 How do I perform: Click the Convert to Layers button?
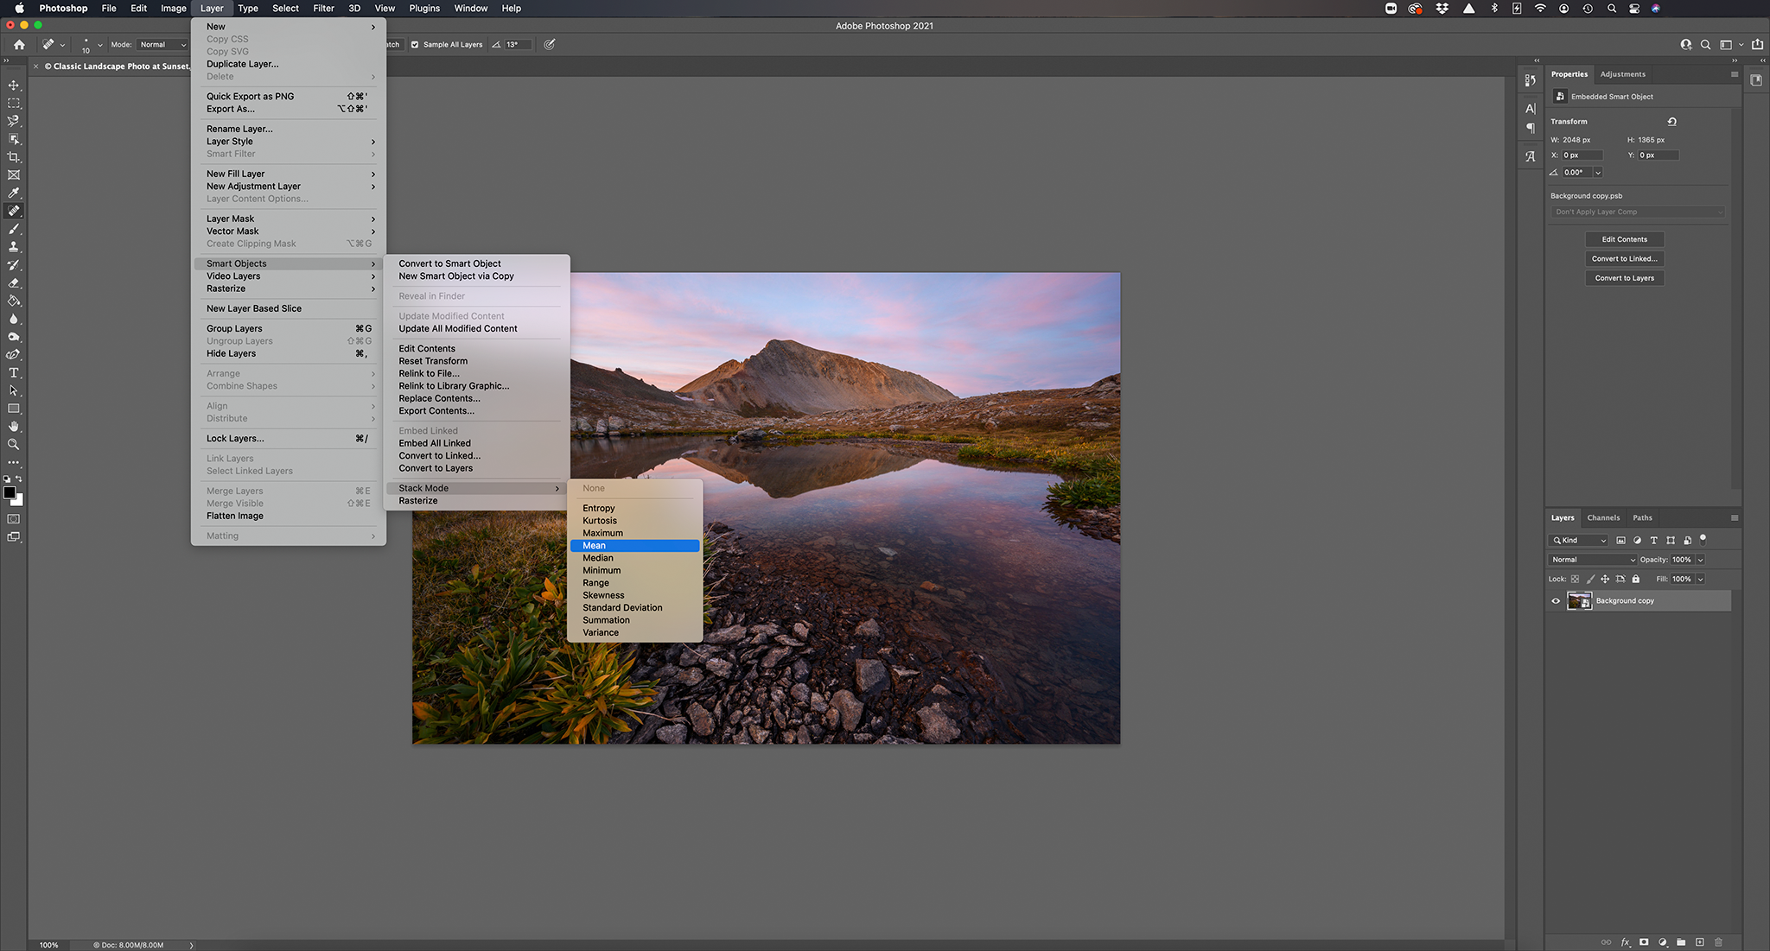(x=1624, y=278)
